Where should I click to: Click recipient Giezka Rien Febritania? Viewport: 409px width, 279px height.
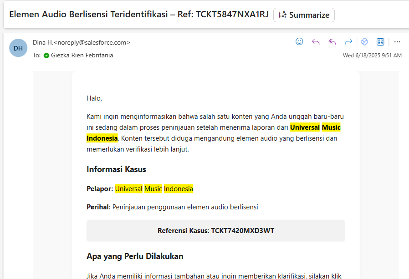[82, 55]
